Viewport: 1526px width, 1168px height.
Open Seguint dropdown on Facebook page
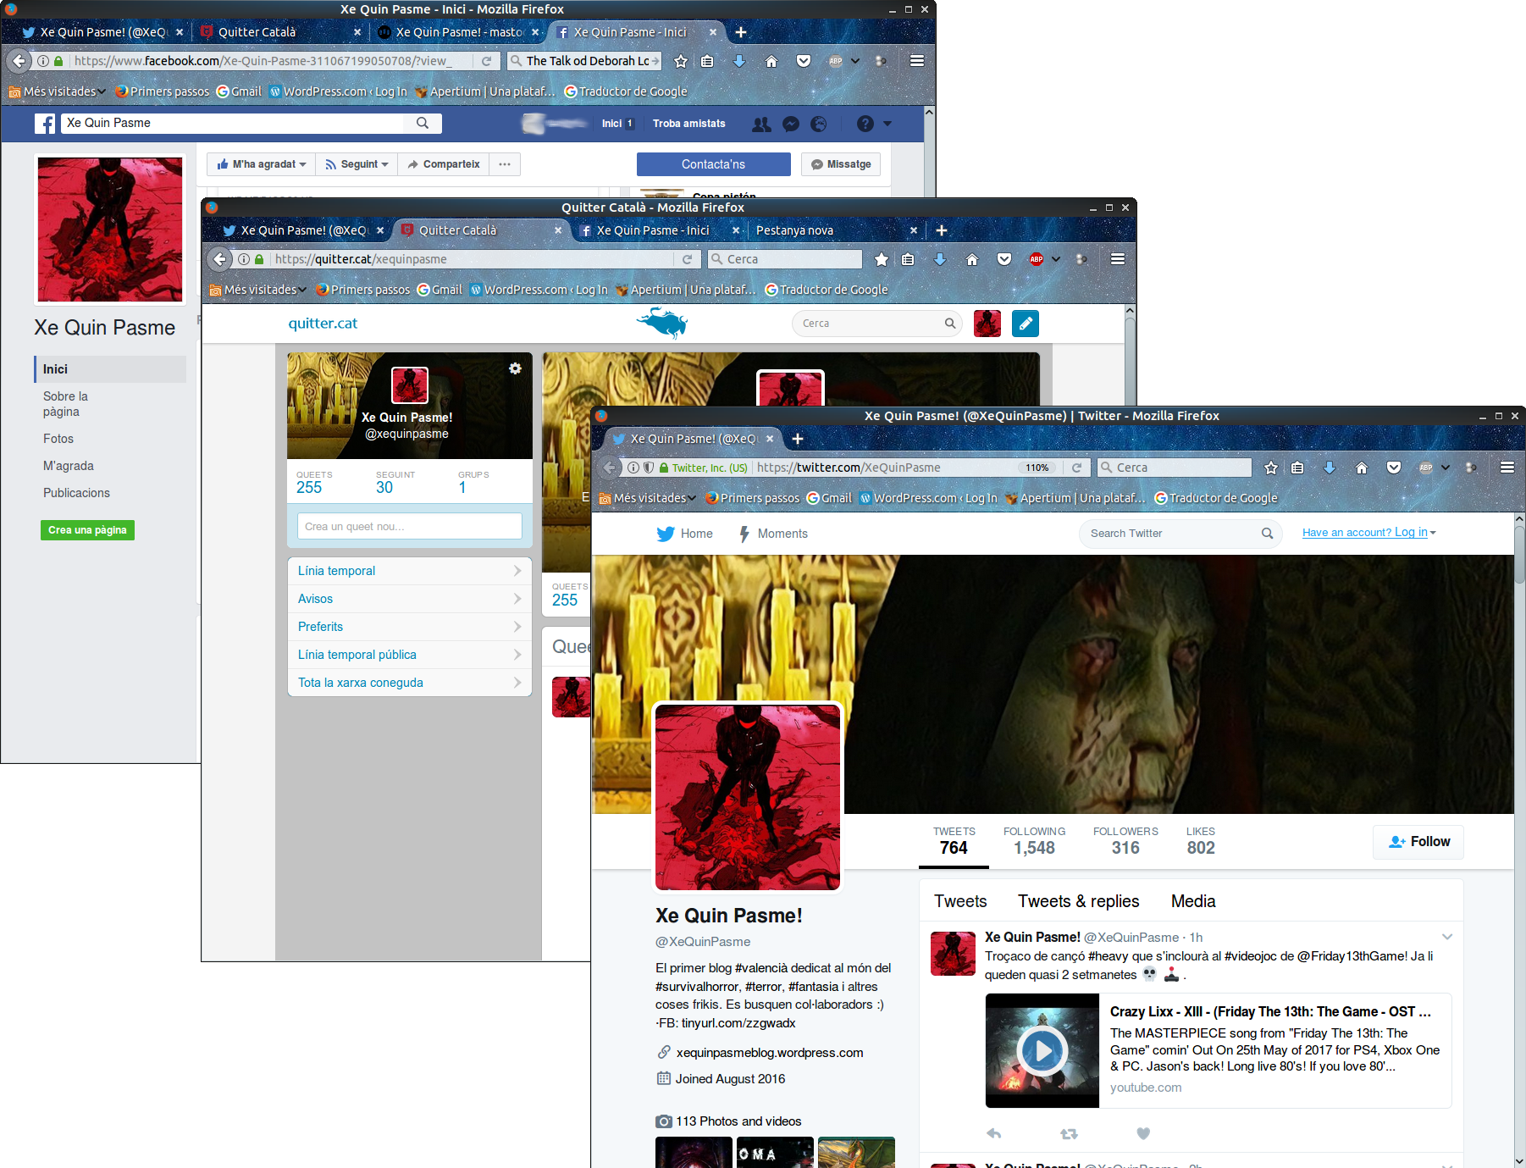point(357,164)
